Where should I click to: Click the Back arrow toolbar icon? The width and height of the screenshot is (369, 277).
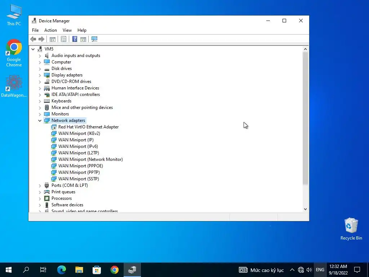33,39
